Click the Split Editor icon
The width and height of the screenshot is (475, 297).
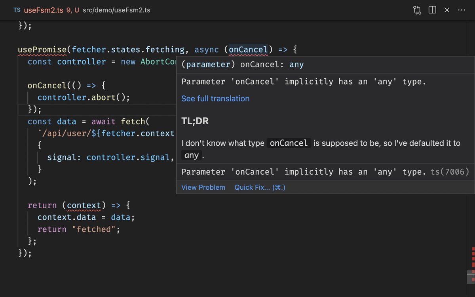tap(432, 10)
